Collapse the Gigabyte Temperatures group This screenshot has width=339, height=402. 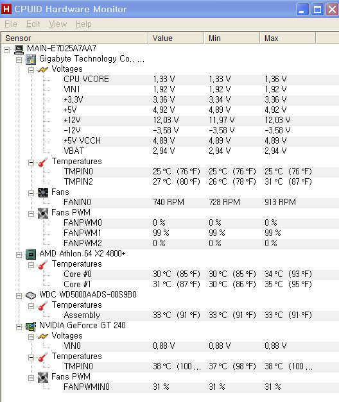(x=31, y=162)
